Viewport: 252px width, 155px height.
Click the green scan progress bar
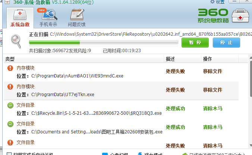(x=104, y=42)
